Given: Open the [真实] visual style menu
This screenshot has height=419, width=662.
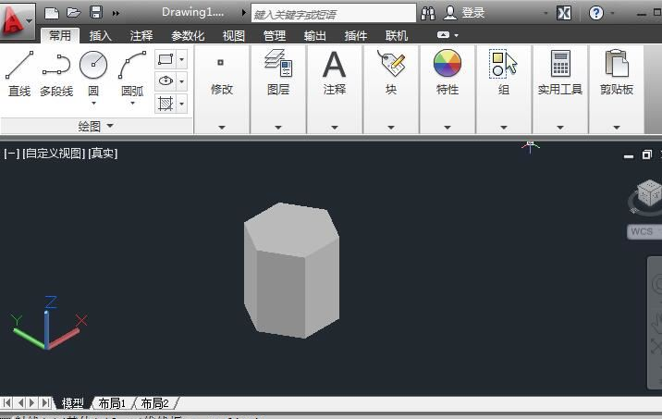Looking at the screenshot, I should (103, 153).
